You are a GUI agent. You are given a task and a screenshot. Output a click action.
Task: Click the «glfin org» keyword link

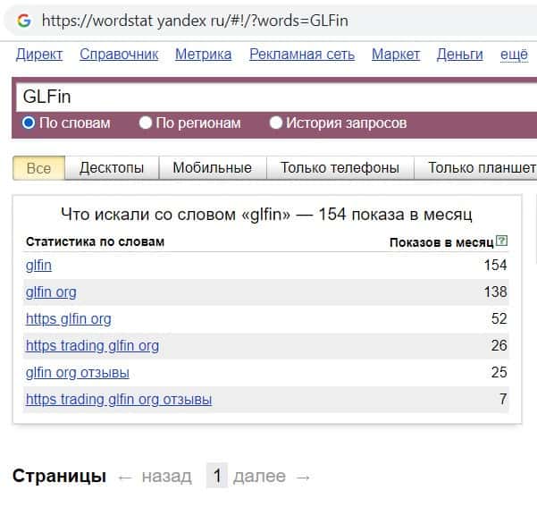click(51, 292)
